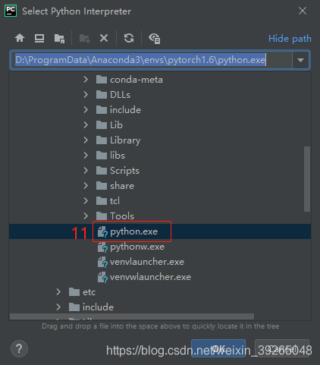Select the DLLs folder row
Viewport: 320px width, 365px height.
tap(160, 95)
